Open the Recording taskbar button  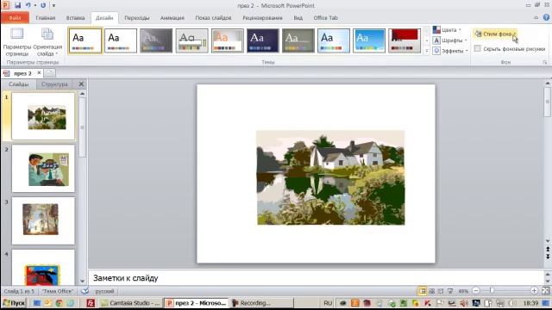[261, 303]
